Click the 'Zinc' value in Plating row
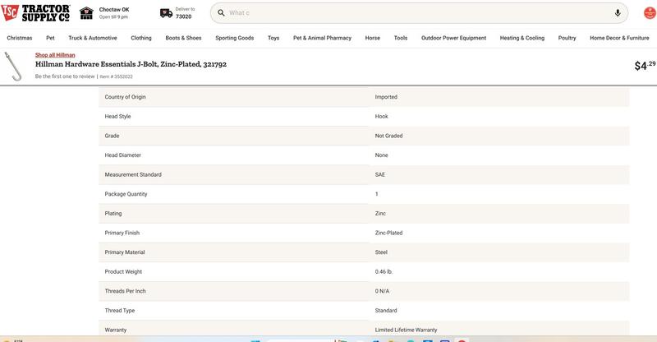This screenshot has width=657, height=342. coord(380,214)
